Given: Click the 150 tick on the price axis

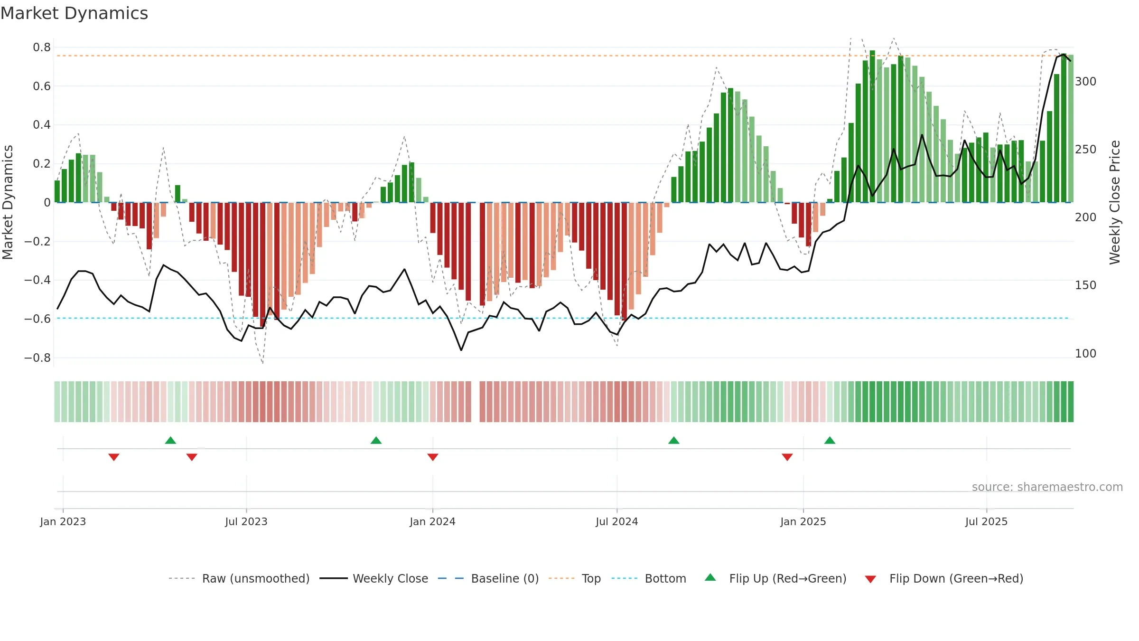Looking at the screenshot, I should [1086, 285].
